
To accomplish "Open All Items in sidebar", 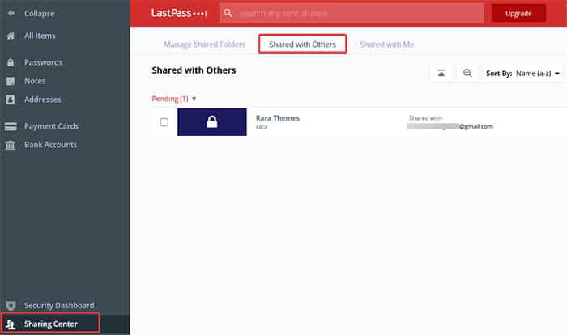I will pyautogui.click(x=40, y=36).
